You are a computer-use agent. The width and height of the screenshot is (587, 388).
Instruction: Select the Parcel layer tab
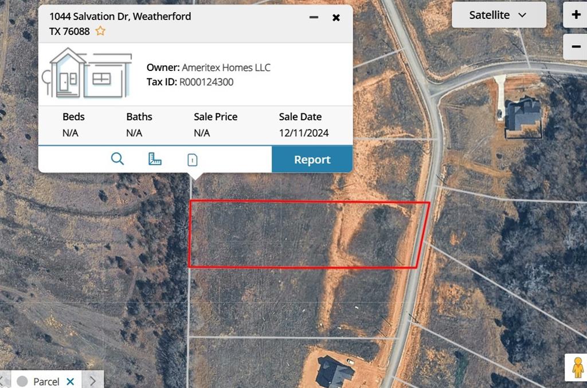(46, 381)
